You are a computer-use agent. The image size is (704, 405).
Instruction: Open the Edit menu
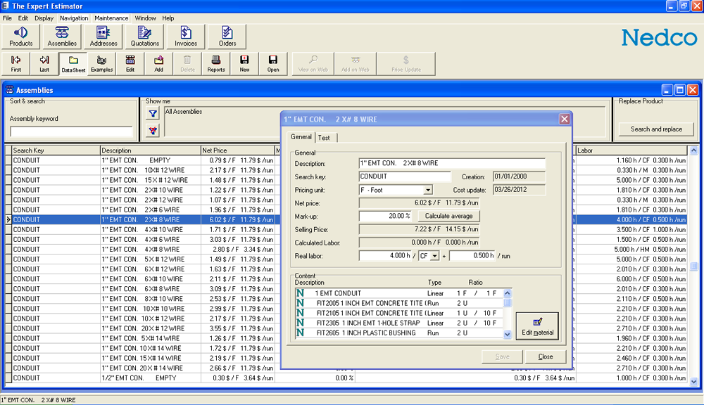(23, 18)
